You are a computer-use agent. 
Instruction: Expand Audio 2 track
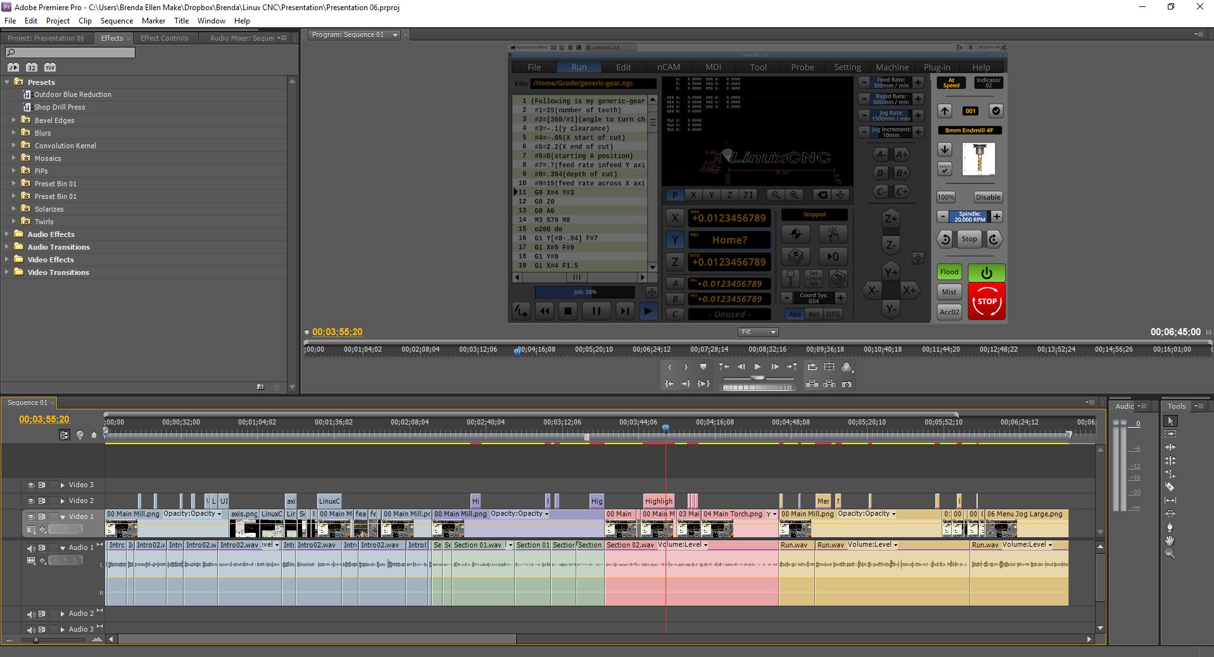tap(63, 614)
